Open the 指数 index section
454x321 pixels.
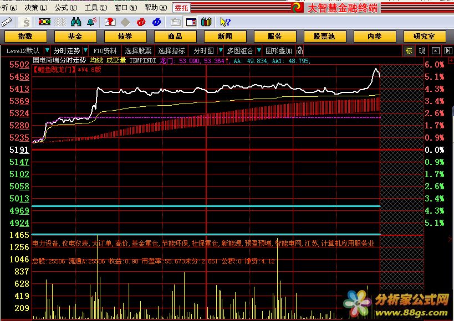[x=25, y=37]
